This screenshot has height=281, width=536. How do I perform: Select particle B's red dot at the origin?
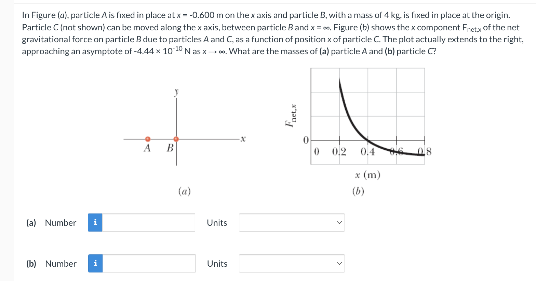[176, 139]
